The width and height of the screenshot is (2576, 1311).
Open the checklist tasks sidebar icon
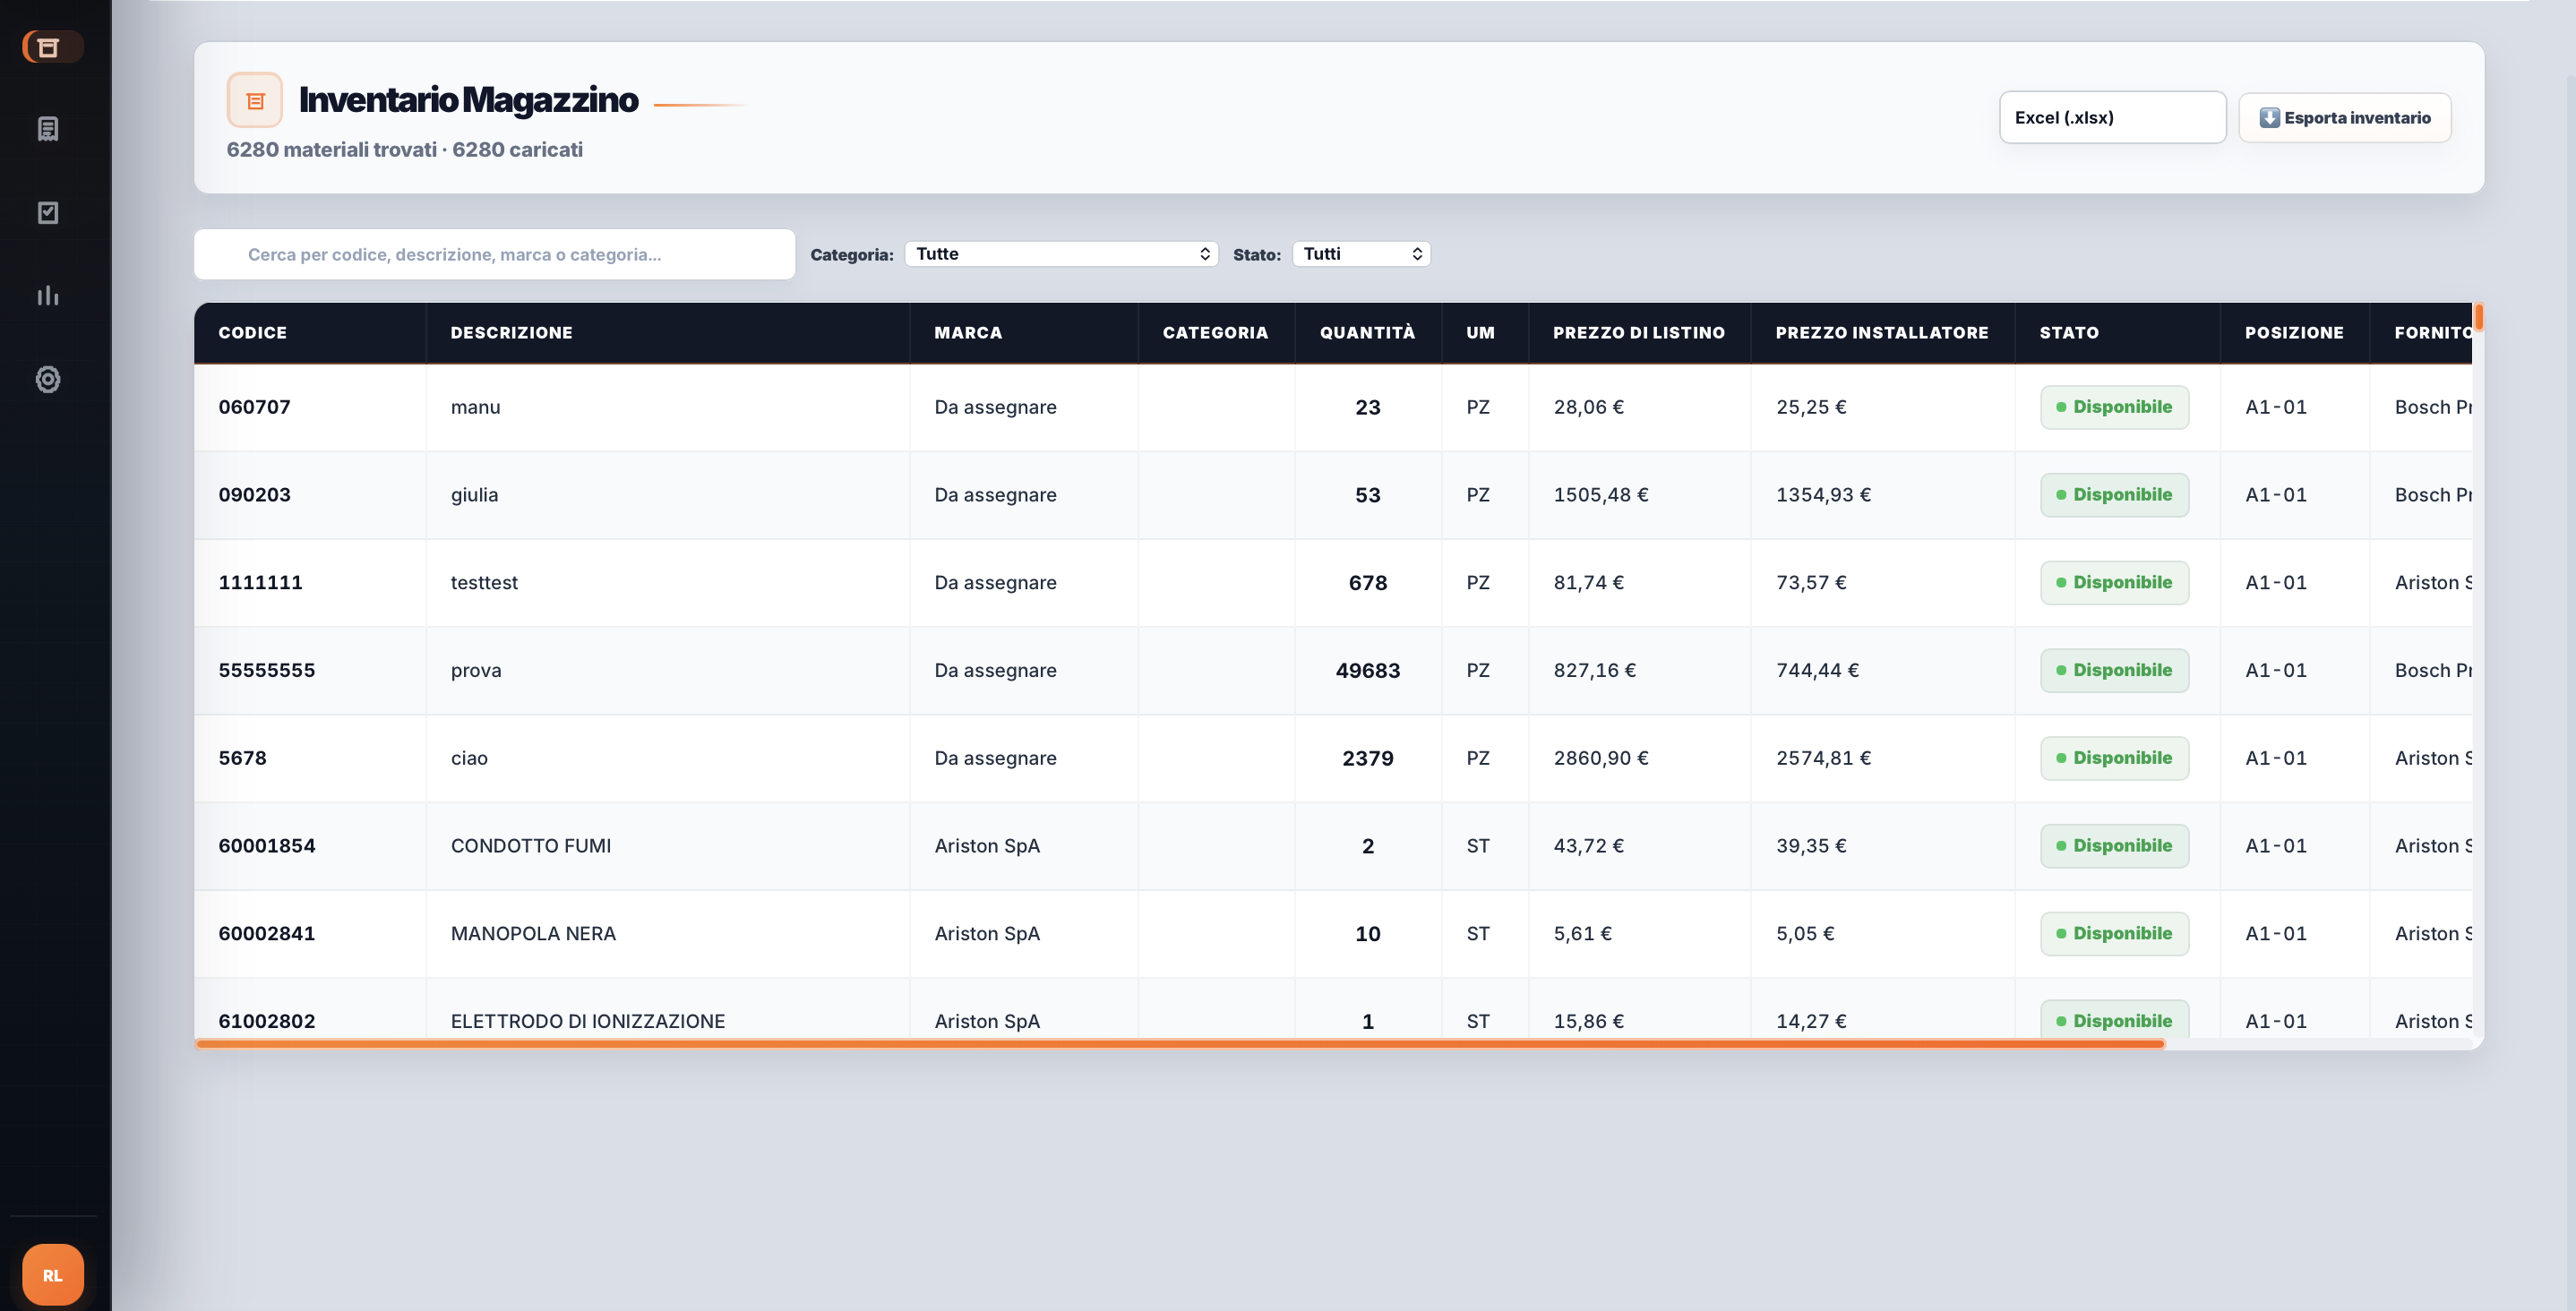pos(48,212)
